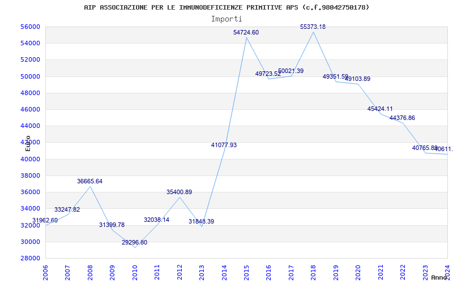Click the 2017 x-axis year label

[291, 272]
